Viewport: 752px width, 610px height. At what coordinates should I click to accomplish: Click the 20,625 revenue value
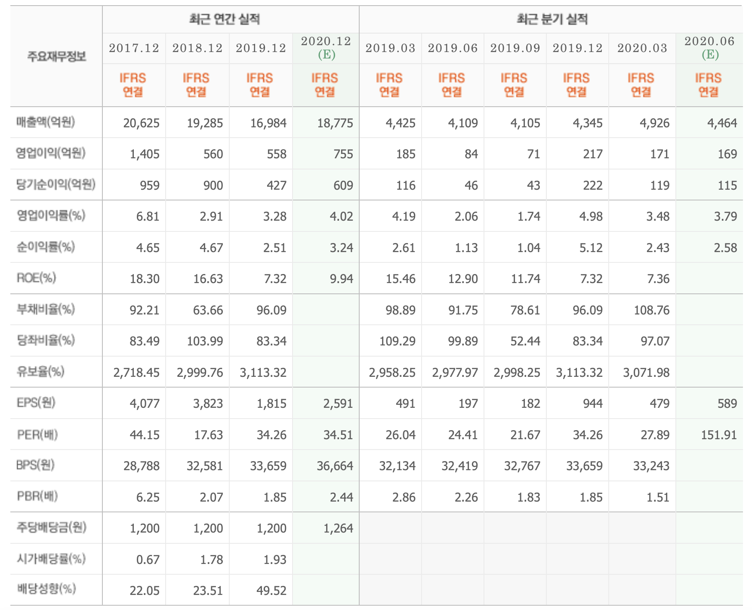(141, 123)
